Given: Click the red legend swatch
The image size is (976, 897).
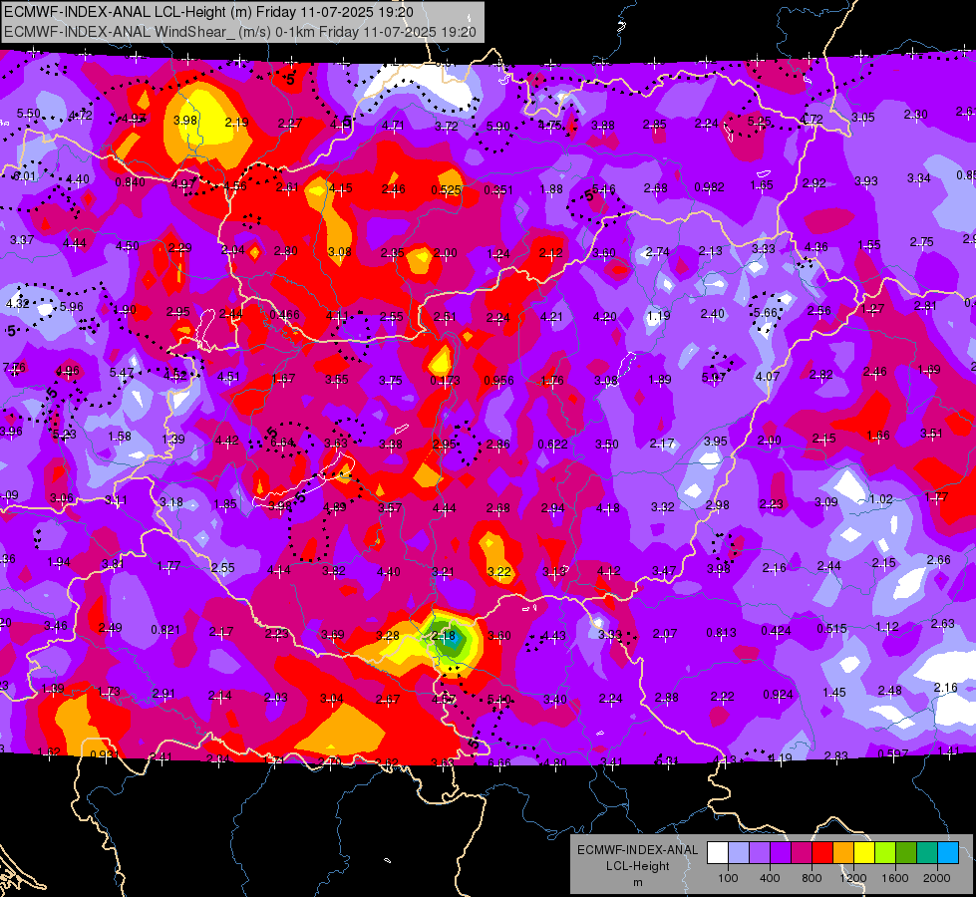Looking at the screenshot, I should point(822,853).
